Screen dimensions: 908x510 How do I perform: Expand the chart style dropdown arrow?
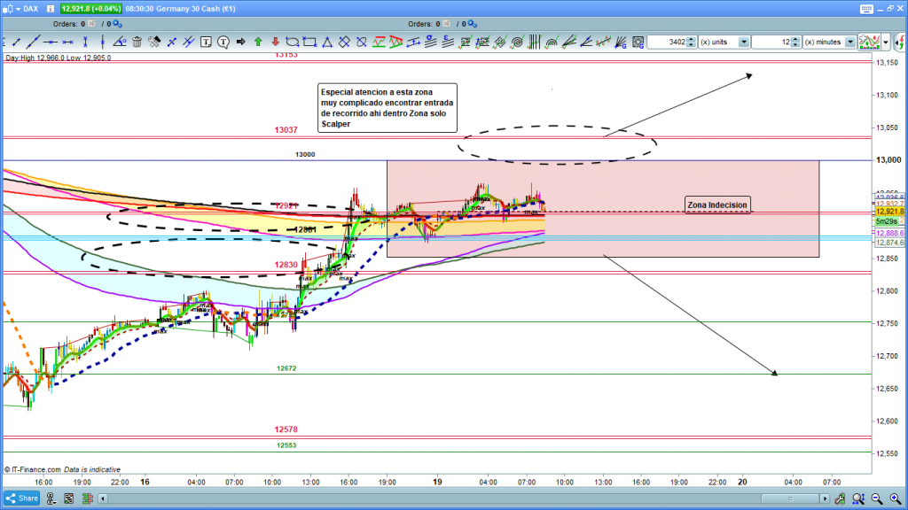pyautogui.click(x=886, y=42)
